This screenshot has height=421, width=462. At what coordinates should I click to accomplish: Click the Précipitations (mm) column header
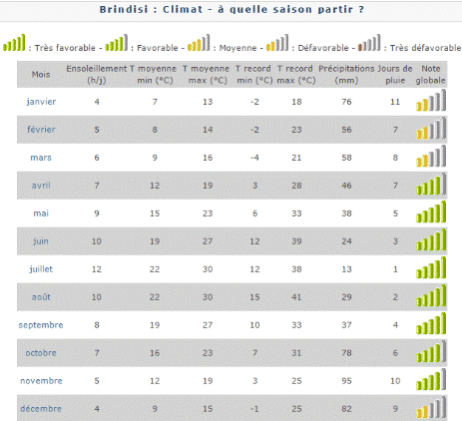[x=346, y=74]
